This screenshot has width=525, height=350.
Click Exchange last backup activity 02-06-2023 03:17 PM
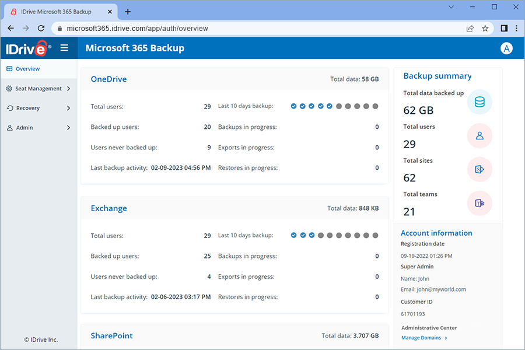[181, 297]
